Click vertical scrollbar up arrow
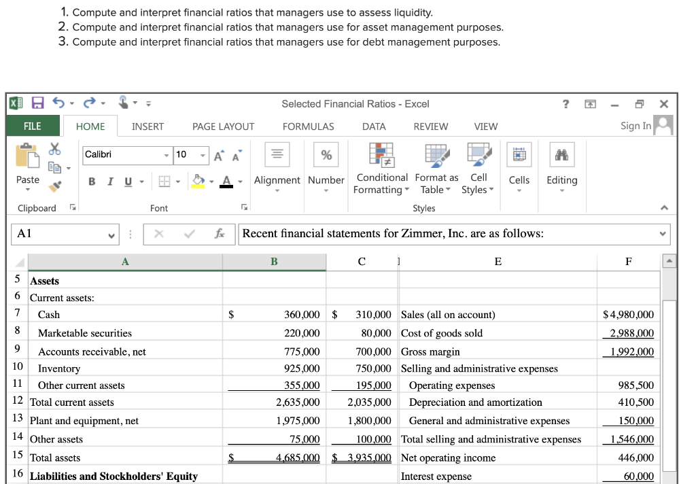This screenshot has width=696, height=484. tap(669, 260)
